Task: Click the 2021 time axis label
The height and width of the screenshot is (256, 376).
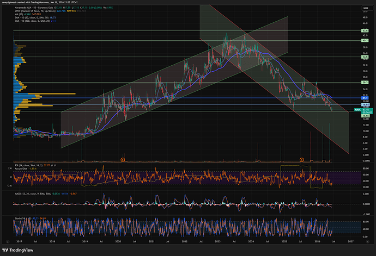Action: 151,242
